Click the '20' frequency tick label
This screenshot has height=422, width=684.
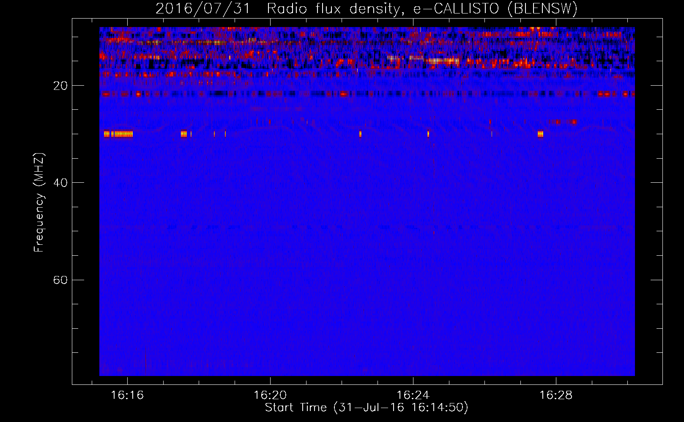[x=60, y=86]
